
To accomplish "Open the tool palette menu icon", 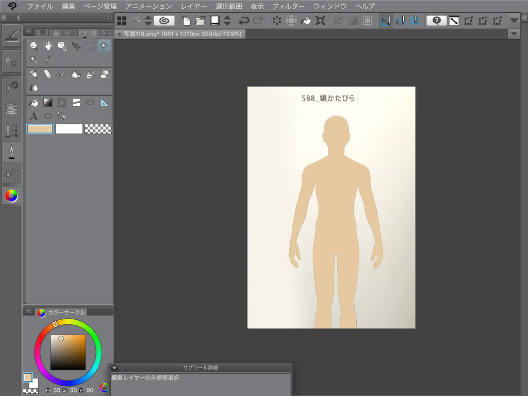I will (x=29, y=31).
